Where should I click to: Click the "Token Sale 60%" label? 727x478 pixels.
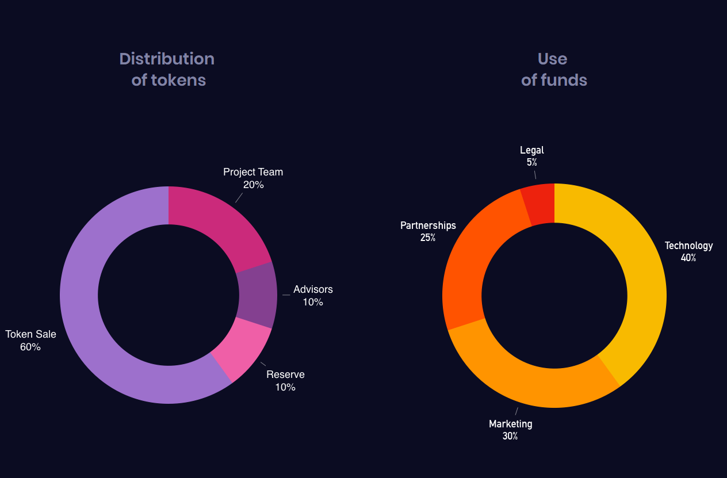pyautogui.click(x=31, y=341)
